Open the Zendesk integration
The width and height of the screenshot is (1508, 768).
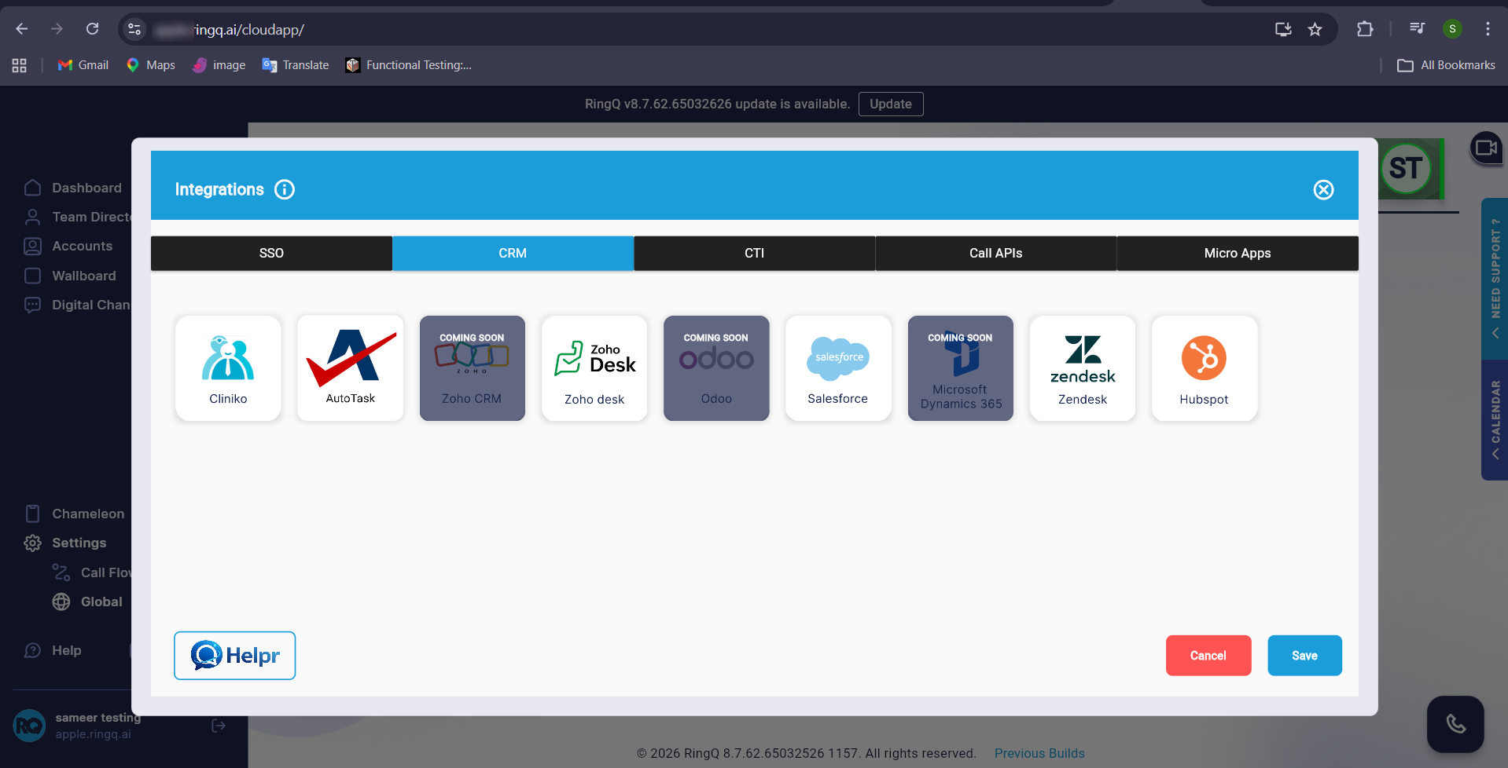click(1083, 368)
